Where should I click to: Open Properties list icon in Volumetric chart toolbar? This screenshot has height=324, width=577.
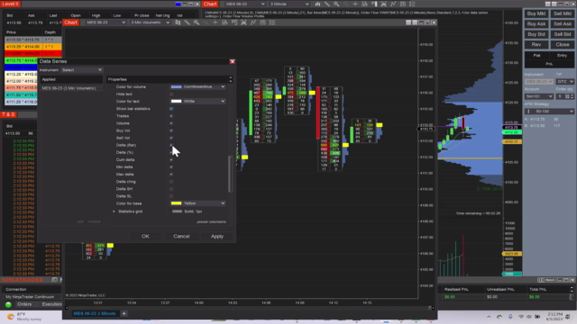coord(272,22)
